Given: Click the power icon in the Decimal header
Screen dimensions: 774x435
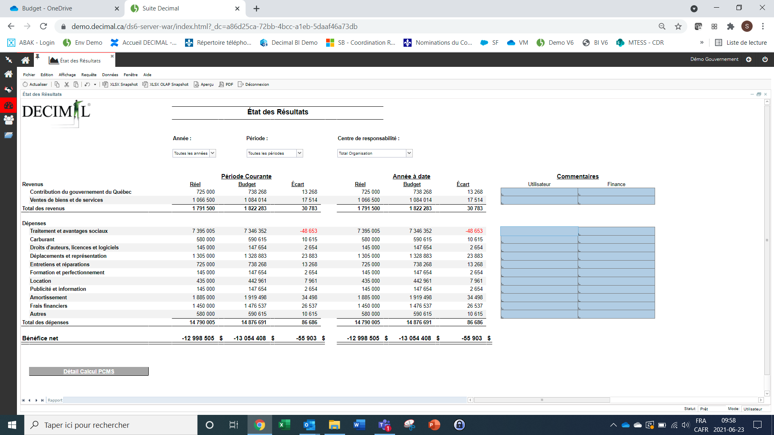Looking at the screenshot, I should (x=765, y=60).
